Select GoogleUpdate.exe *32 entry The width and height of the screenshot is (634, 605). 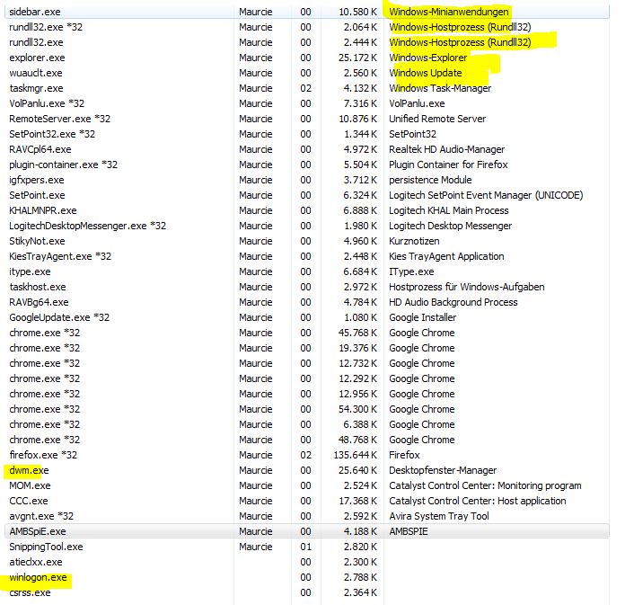click(x=59, y=317)
